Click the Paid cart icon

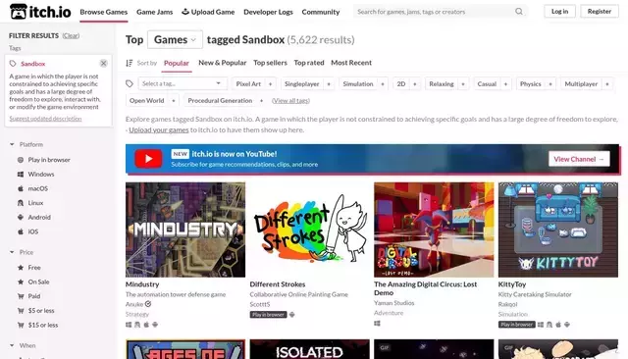click(x=21, y=296)
